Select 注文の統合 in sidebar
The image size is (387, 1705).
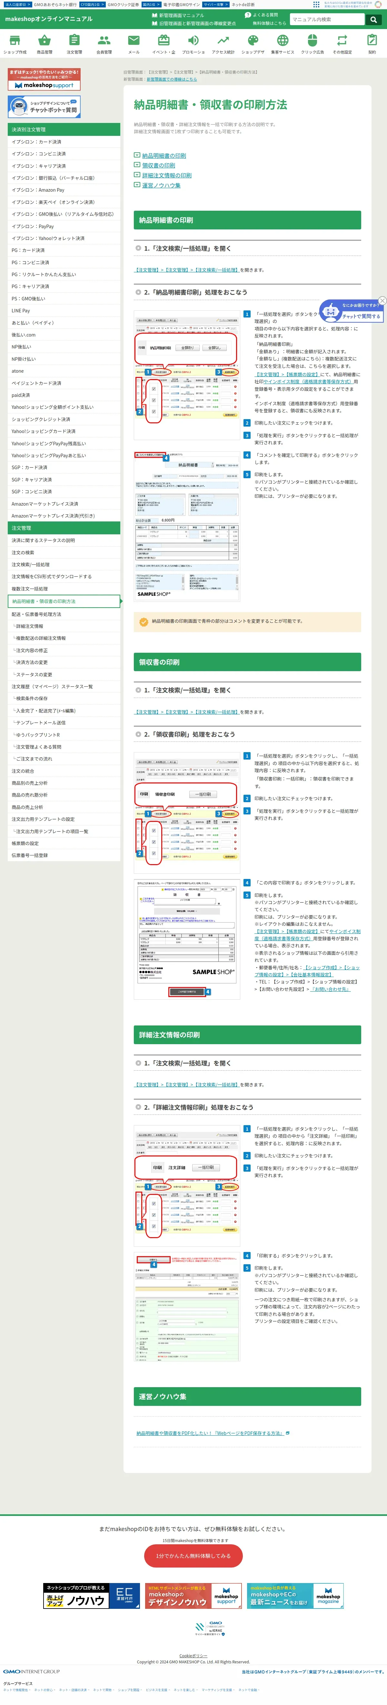[x=64, y=771]
